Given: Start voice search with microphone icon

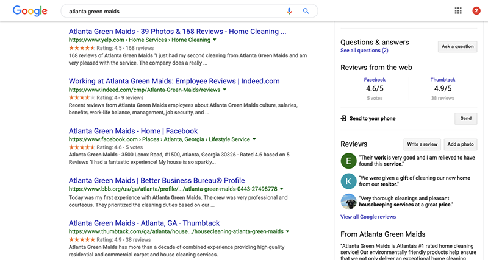Looking at the screenshot, I should pos(289,11).
